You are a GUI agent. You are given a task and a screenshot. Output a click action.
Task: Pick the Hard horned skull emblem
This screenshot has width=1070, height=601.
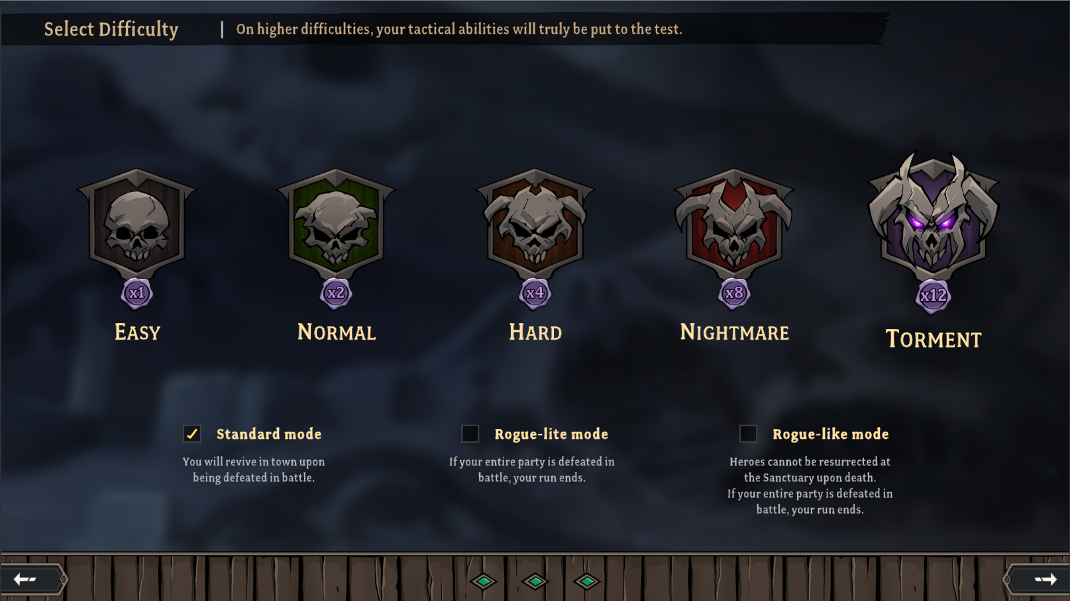[x=535, y=225]
